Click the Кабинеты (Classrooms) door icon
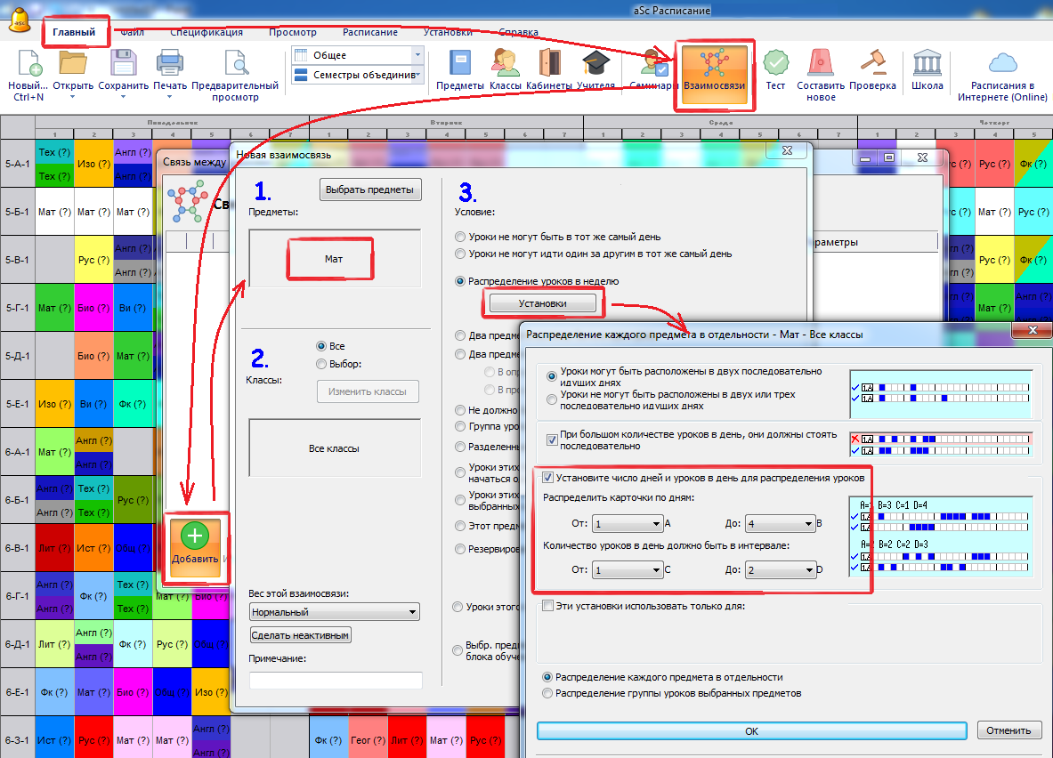 (549, 66)
